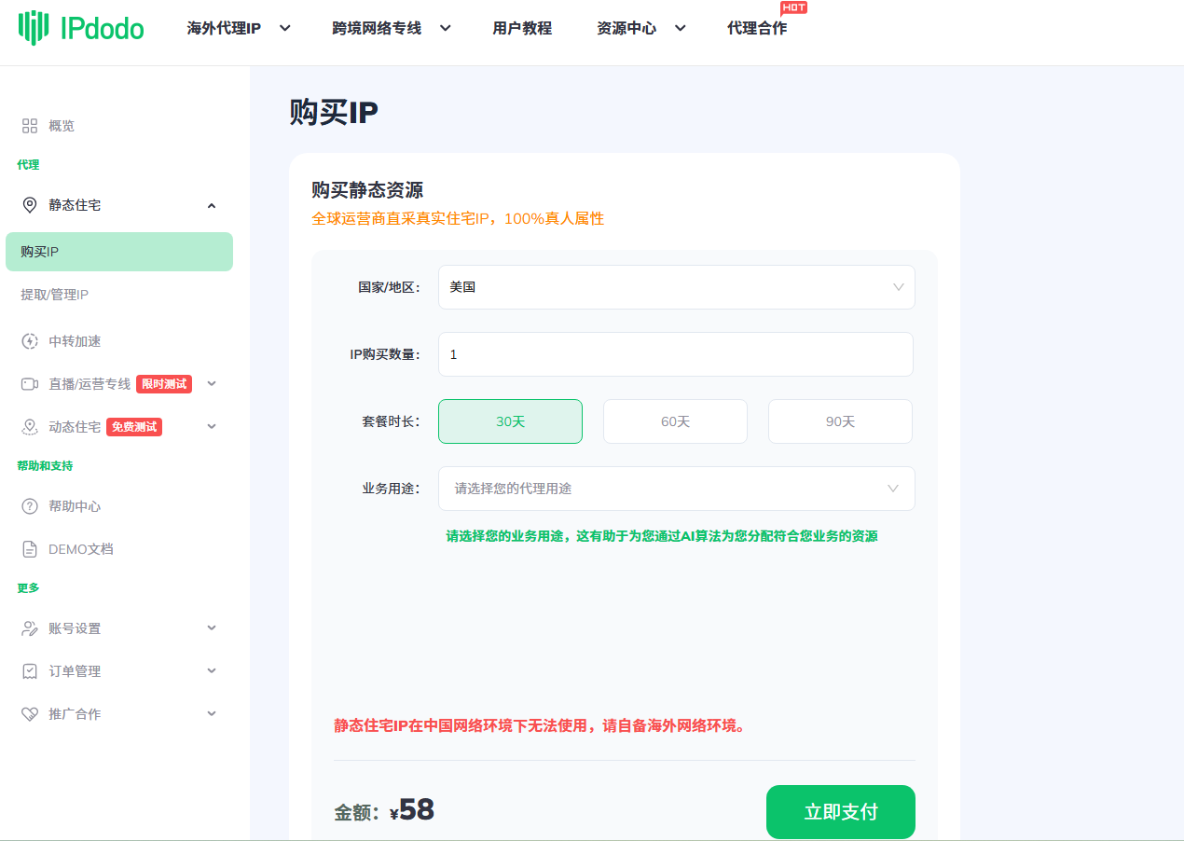Screen dimensions: 1184x841
Task: Open the 业务用途 purpose dropdown
Action: [676, 489]
